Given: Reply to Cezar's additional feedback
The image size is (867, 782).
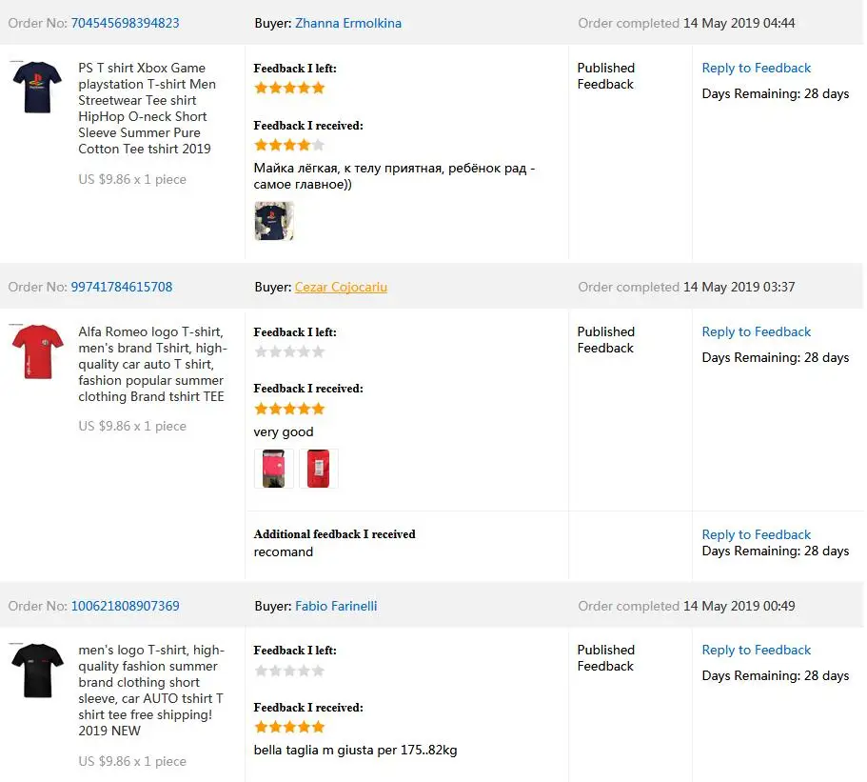Looking at the screenshot, I should 757,534.
